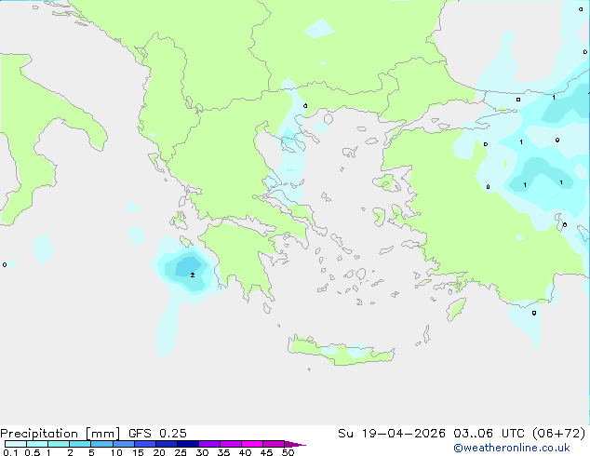Click the '(06+72)' forecast offset text

point(559,434)
